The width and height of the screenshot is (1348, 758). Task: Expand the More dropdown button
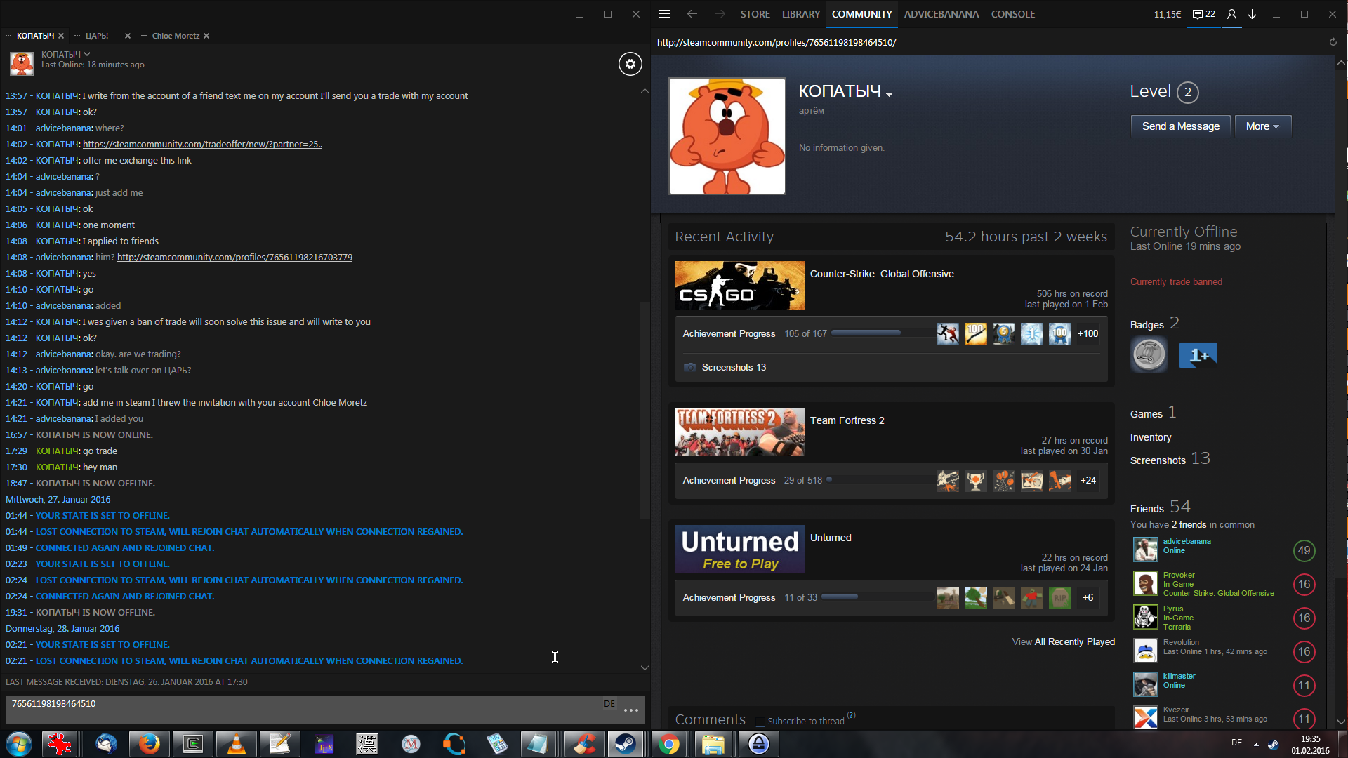point(1262,126)
